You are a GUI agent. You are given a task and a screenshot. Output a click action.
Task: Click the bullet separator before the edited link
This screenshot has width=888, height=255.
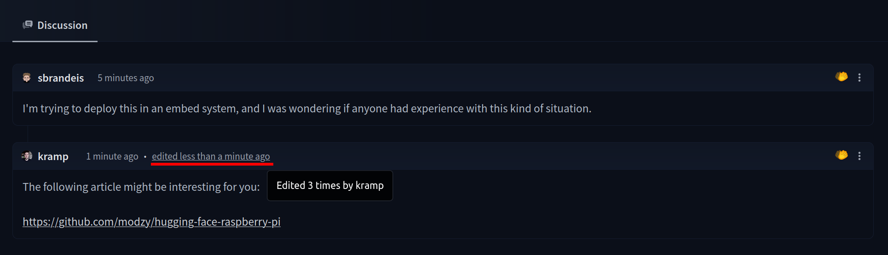(x=145, y=156)
